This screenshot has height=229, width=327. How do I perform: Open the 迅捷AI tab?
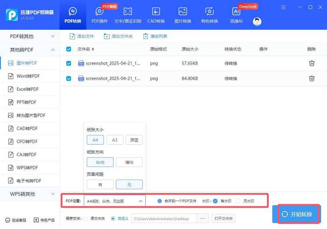pos(236,15)
